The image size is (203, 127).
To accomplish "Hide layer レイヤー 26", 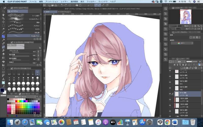I will (170, 100).
